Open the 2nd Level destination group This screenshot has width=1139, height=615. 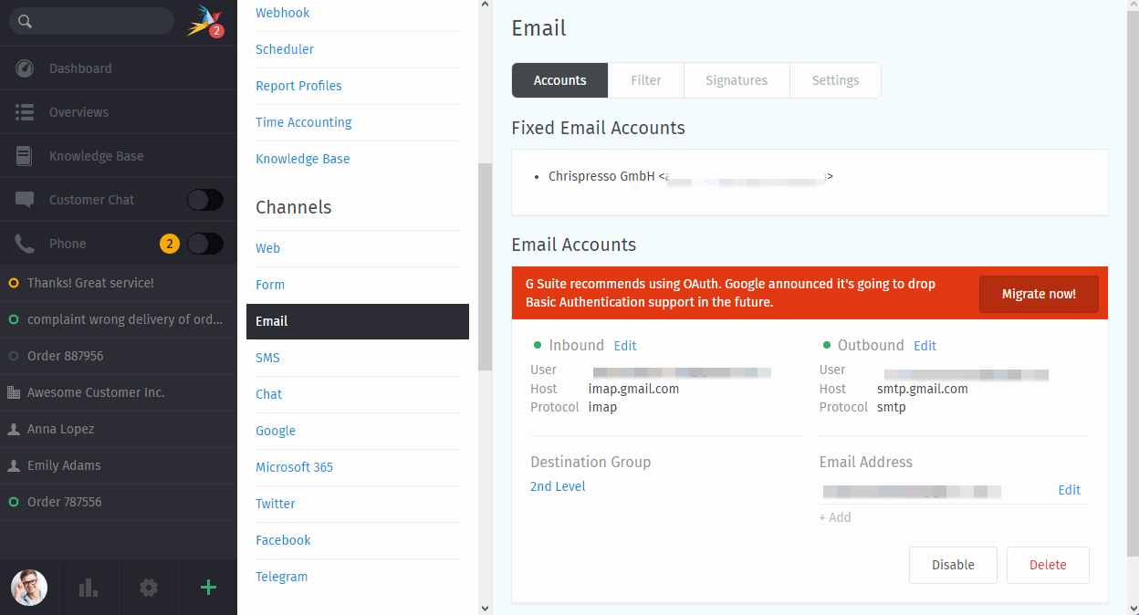click(558, 486)
